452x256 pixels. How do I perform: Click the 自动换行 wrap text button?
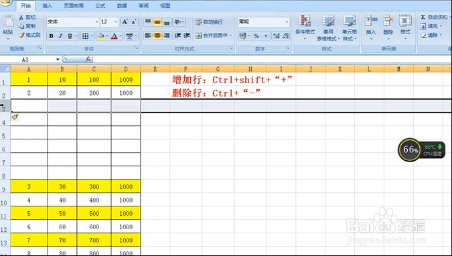click(x=210, y=22)
